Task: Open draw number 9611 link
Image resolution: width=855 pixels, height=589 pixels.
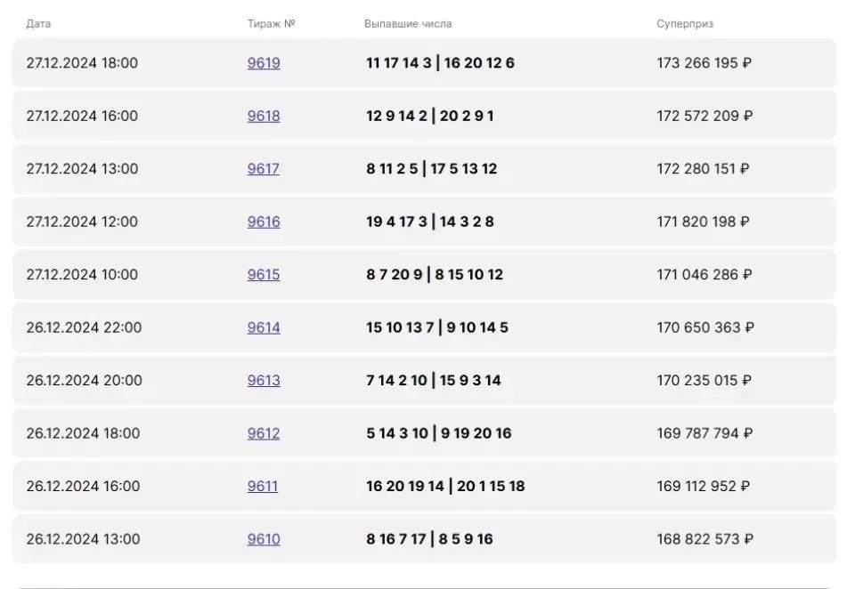Action: click(x=262, y=486)
